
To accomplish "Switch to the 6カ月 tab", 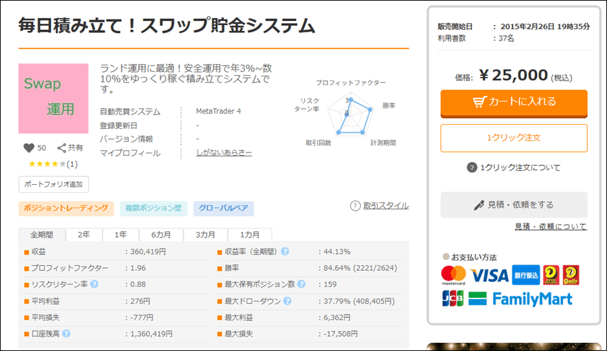I will pos(161,235).
